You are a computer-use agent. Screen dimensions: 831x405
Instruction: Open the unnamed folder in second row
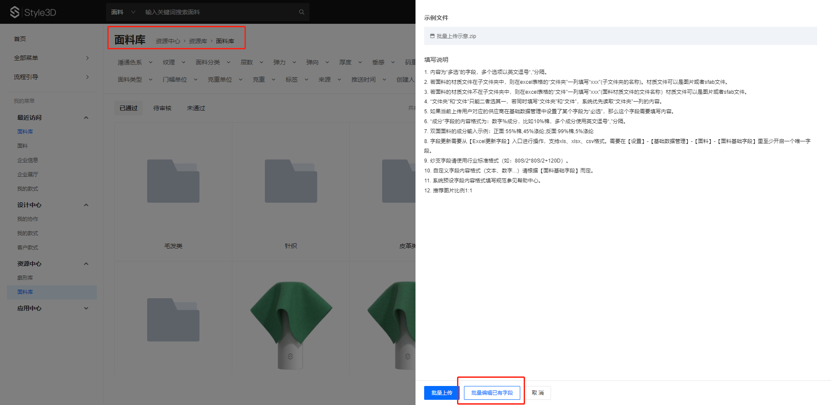tap(173, 320)
